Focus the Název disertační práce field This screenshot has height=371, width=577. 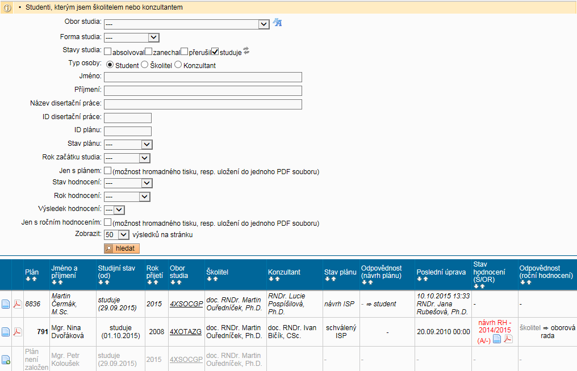pyautogui.click(x=203, y=104)
